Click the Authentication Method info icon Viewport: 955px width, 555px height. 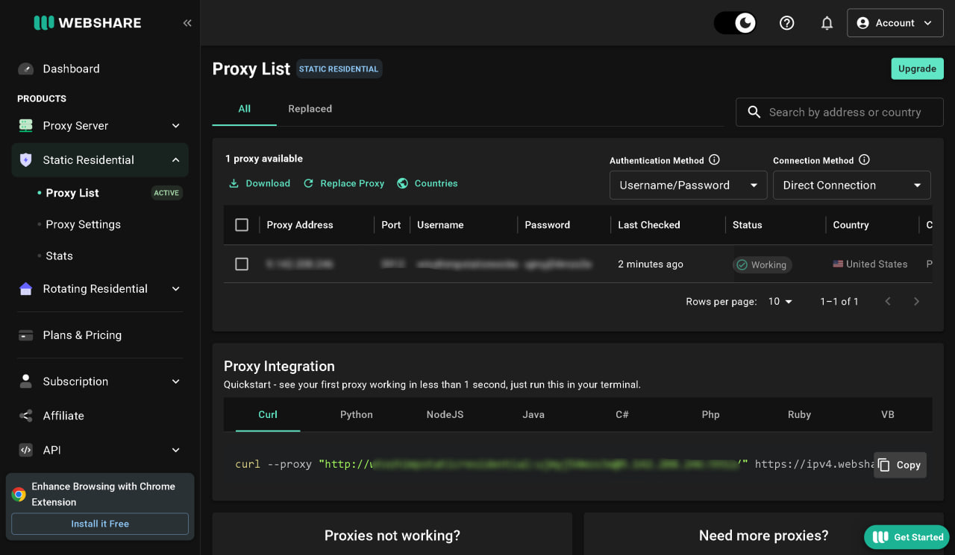pos(714,159)
